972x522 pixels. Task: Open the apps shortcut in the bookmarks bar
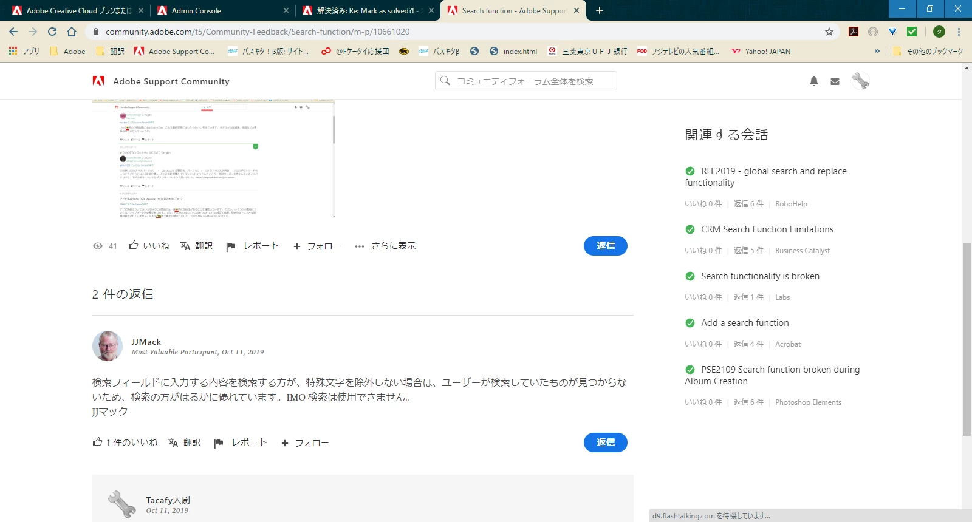pos(24,52)
